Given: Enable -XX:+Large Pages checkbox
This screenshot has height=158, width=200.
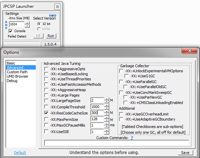Looking at the screenshot, I should (46, 95).
